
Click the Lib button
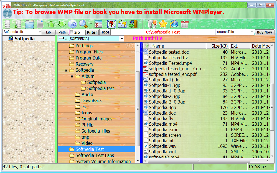coord(48,32)
